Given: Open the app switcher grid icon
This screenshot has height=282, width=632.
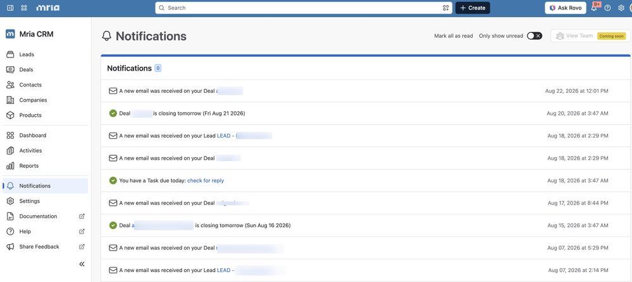Looking at the screenshot, I should tap(24, 8).
